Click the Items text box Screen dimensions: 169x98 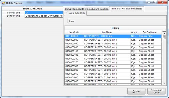coord(117,21)
